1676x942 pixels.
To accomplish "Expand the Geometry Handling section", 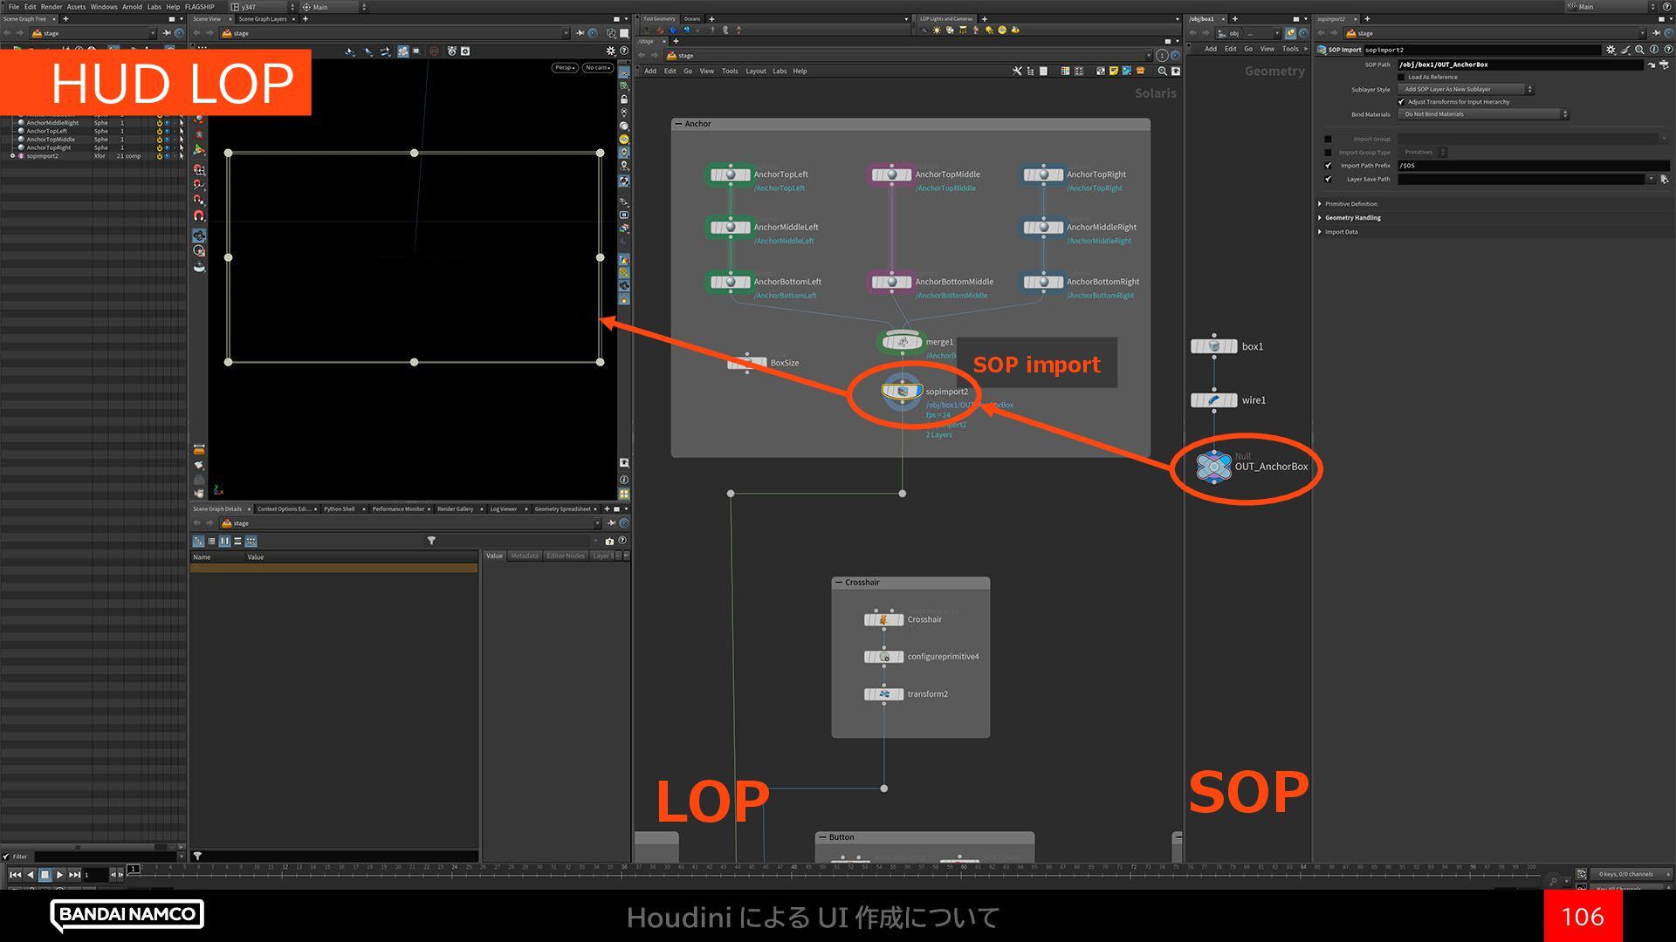I will click(1352, 218).
